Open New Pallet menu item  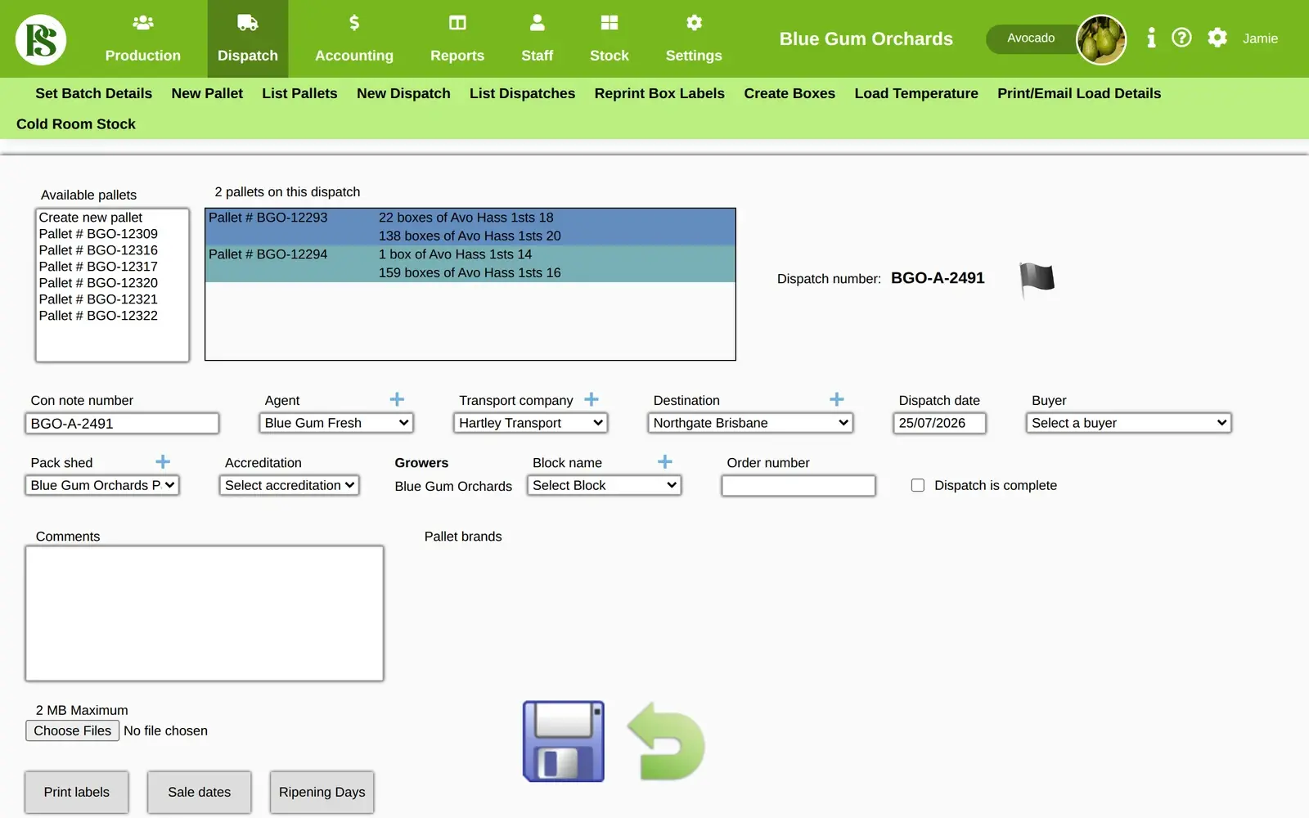pyautogui.click(x=207, y=93)
